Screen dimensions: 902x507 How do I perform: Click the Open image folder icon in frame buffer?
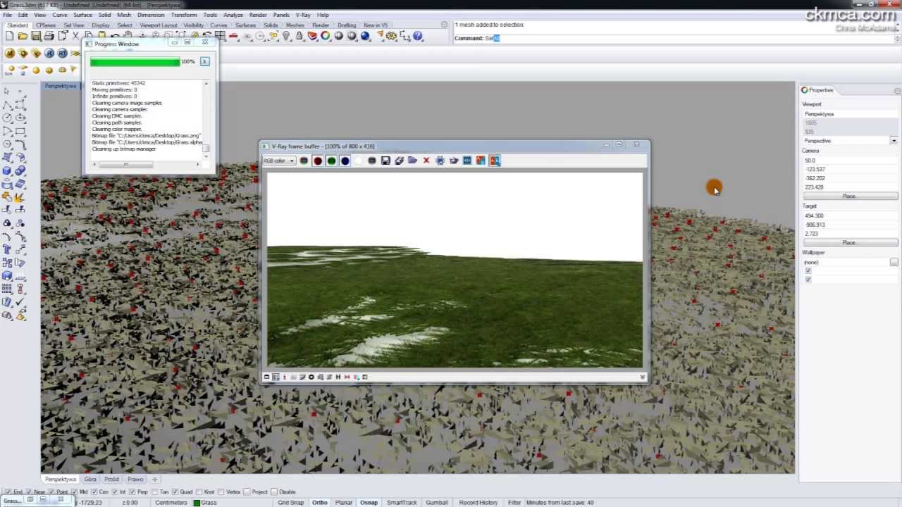(x=412, y=161)
